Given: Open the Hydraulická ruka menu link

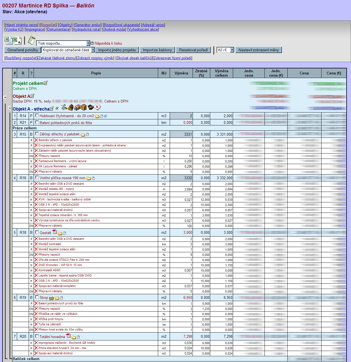Looking at the screenshot, I should pos(86,30).
